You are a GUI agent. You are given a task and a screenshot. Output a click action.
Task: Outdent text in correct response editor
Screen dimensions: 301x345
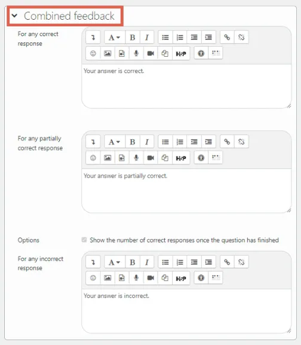[194, 38]
